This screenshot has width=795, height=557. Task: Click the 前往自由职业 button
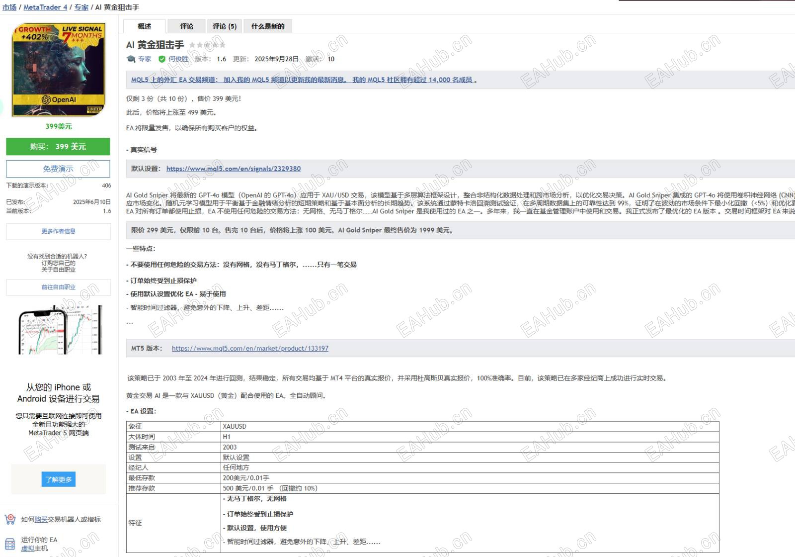58,287
